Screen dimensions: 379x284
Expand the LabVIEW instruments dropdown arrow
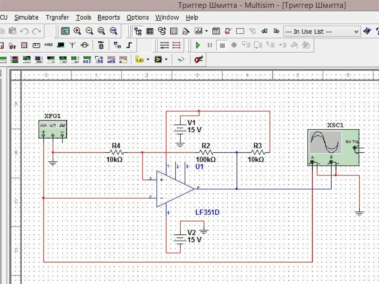pyautogui.click(x=166, y=60)
